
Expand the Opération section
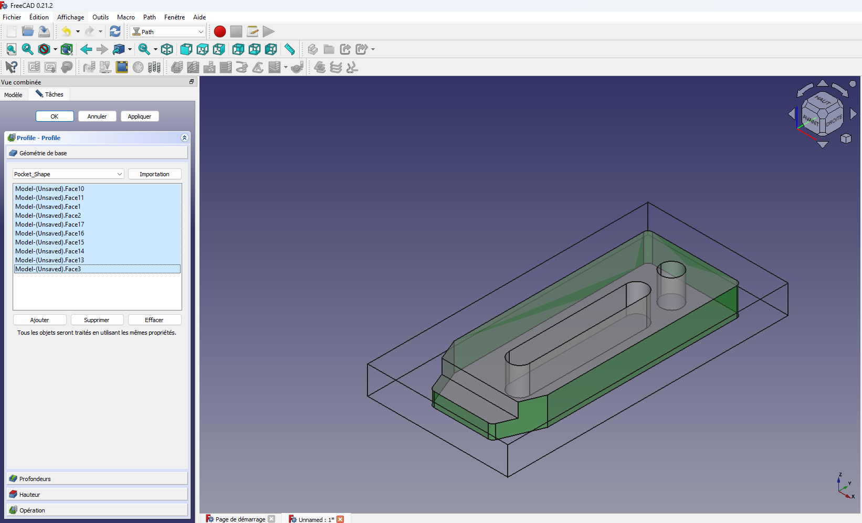pos(97,510)
